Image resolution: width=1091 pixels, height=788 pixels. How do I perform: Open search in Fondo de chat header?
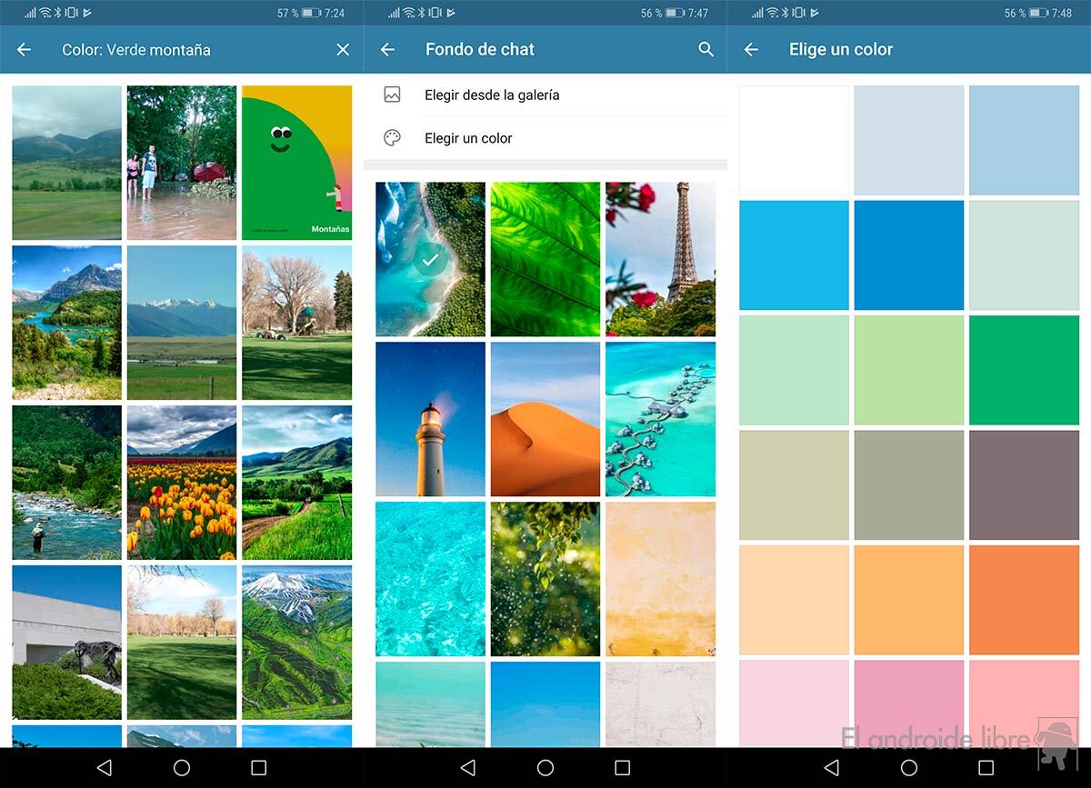(x=706, y=50)
